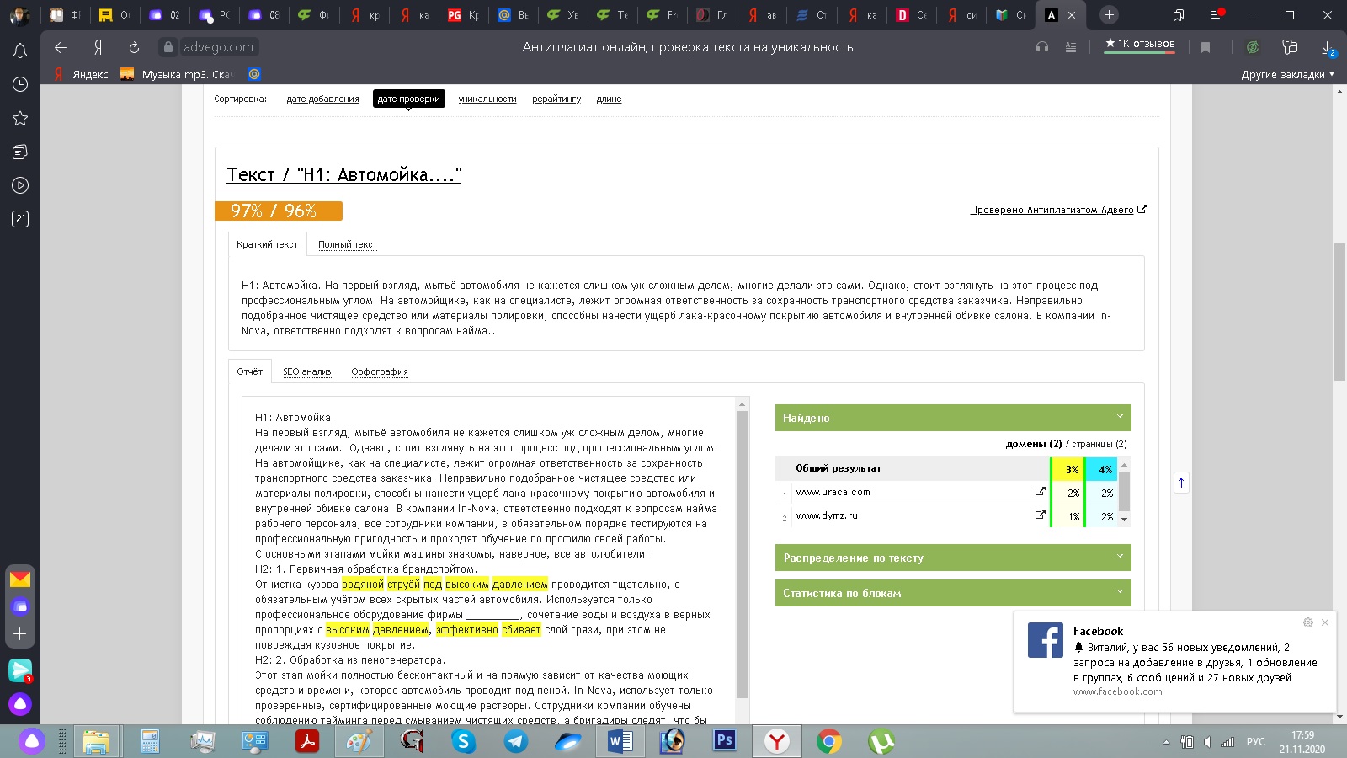This screenshot has height=758, width=1347.
Task: Open the extensions icon in address bar
Action: tap(1290, 47)
